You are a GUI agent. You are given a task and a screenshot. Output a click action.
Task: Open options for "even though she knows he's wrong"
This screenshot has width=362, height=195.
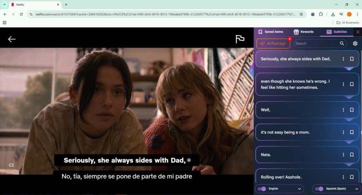click(x=343, y=84)
